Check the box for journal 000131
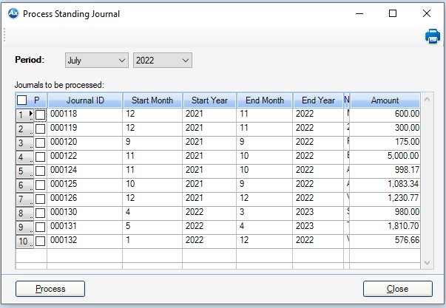The image size is (446, 308). coord(40,227)
